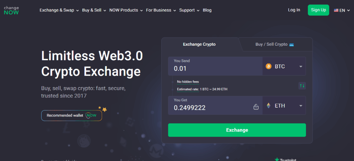Viewport: 354px width, 161px height.
Task: Click the Bitcoin coin icon
Action: (268, 66)
